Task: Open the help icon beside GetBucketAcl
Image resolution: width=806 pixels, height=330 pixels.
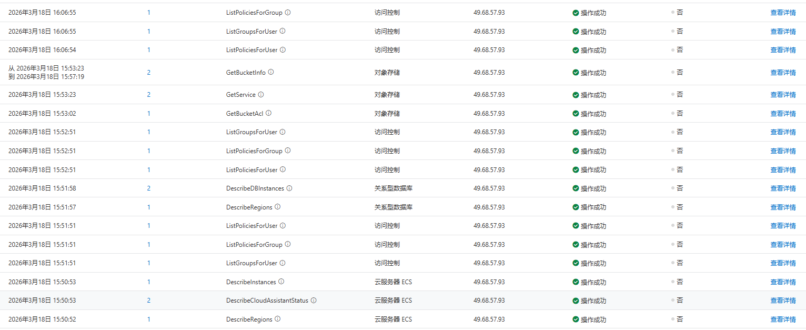Action: pyautogui.click(x=268, y=113)
